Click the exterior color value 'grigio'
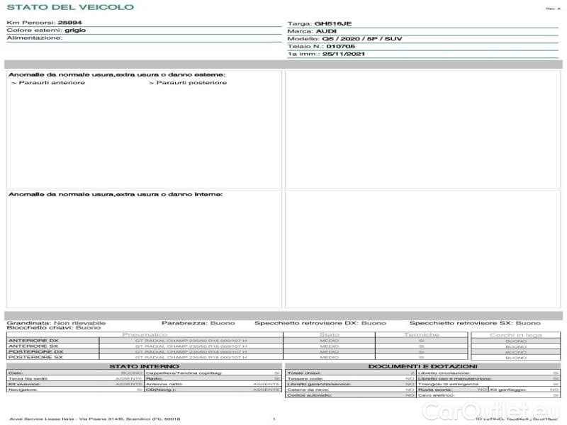The height and width of the screenshot is (425, 567). (x=75, y=30)
